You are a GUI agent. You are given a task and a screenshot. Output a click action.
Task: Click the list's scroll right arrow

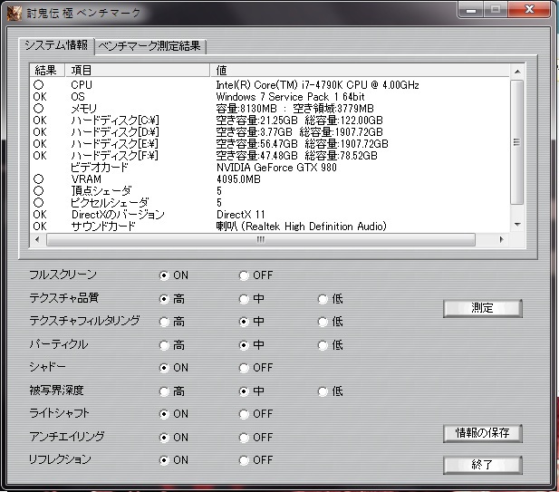pyautogui.click(x=502, y=239)
